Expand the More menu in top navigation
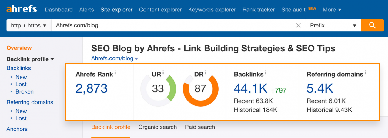Screen dimensions: 388x138 point(332,10)
